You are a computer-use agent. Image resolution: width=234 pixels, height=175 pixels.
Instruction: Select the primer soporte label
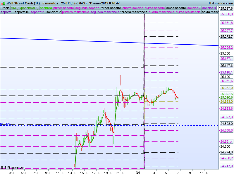[63, 8]
